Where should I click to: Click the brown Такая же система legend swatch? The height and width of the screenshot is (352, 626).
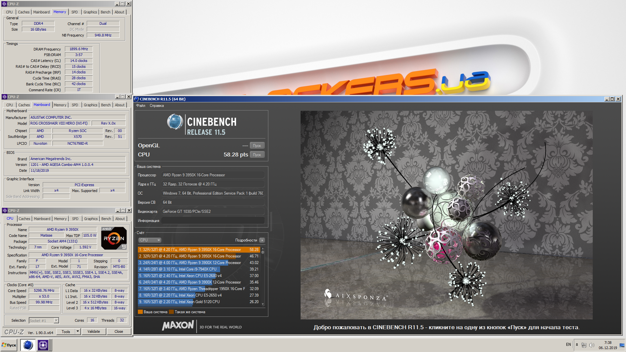(171, 312)
